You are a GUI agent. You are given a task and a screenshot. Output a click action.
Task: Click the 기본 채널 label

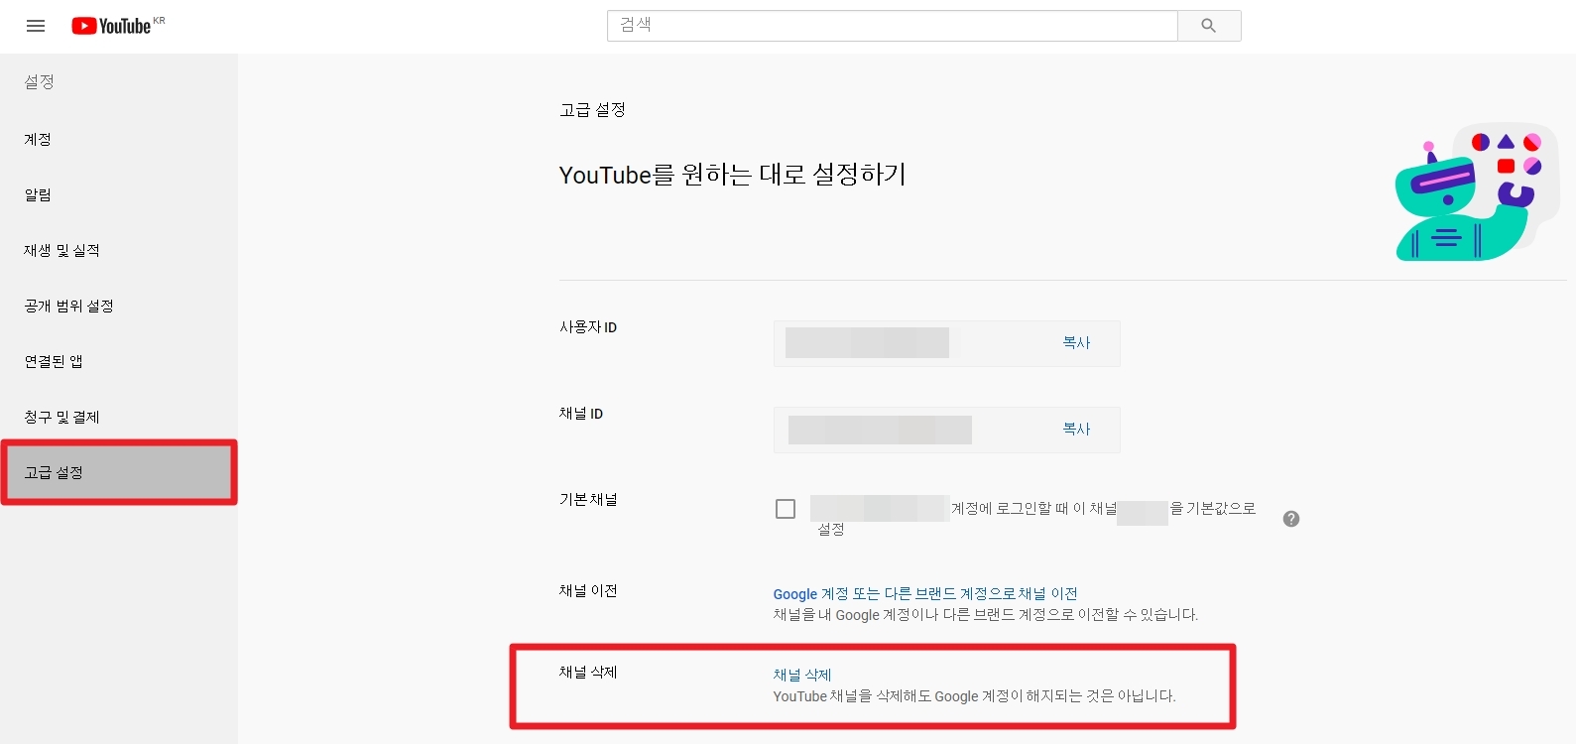pyautogui.click(x=588, y=500)
